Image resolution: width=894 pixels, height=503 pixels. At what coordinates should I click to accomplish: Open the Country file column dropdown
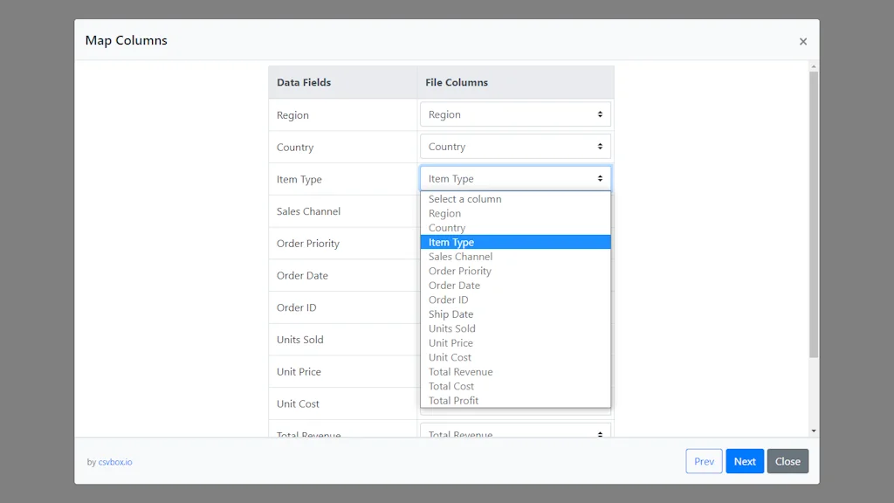[515, 146]
